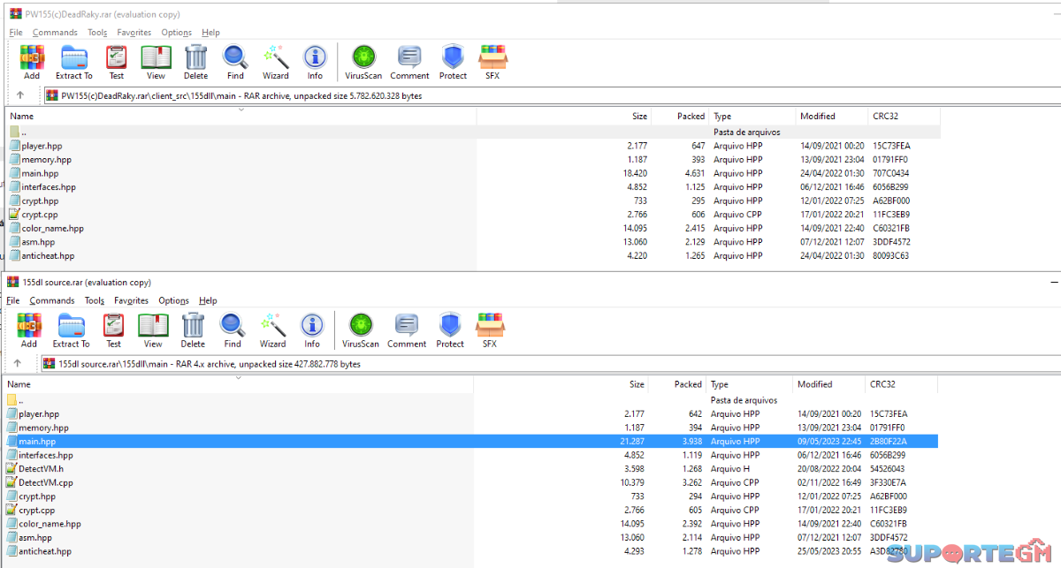Run VirusScan in 155dl source window

tap(361, 331)
